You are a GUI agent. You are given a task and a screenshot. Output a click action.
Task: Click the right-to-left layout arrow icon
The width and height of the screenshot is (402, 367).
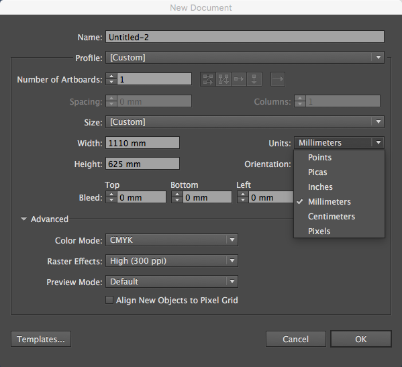(278, 79)
